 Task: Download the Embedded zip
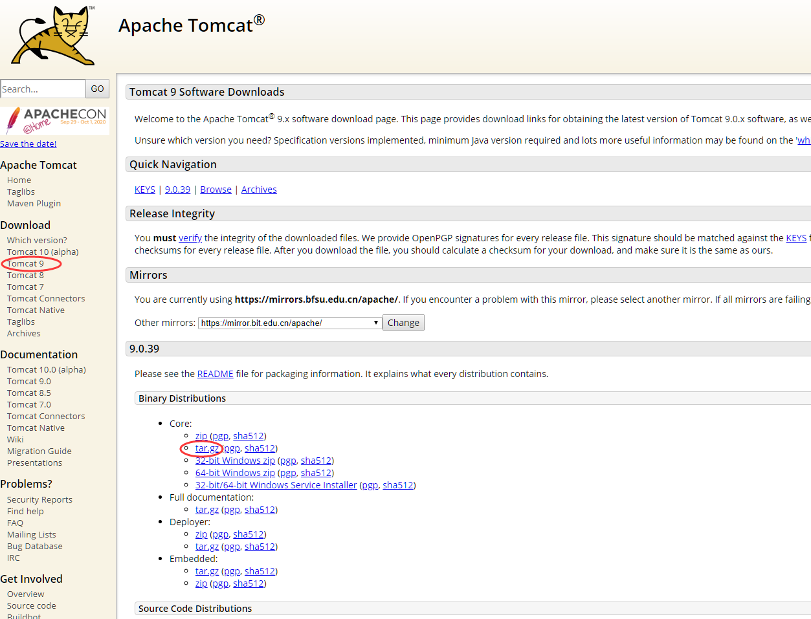(201, 583)
